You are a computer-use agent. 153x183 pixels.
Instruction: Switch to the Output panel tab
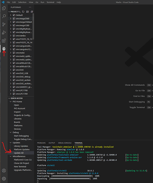point(52,143)
